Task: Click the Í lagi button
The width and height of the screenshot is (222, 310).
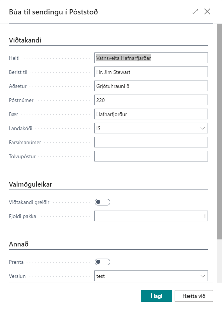Action: click(156, 296)
